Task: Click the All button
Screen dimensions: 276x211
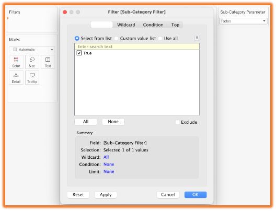Action: 86,122
